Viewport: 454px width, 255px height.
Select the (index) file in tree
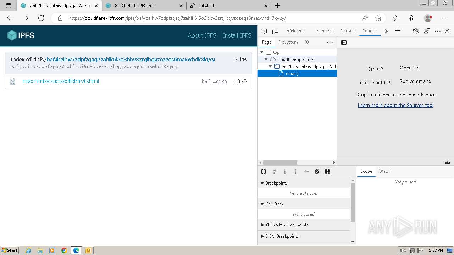tap(297, 74)
